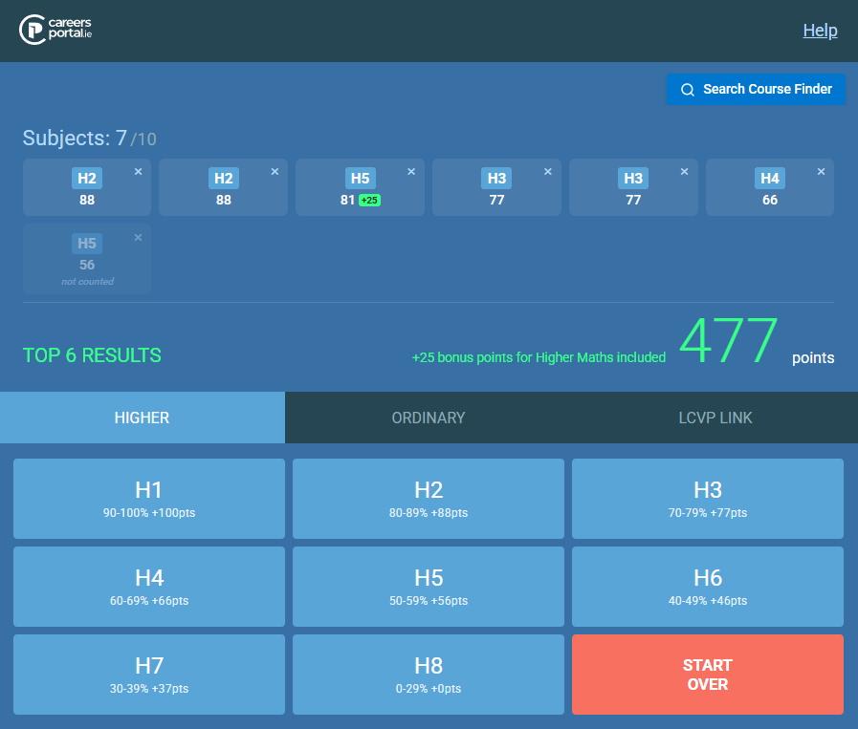The image size is (858, 729).
Task: Switch to the LCVP LINK tab
Action: click(x=715, y=418)
